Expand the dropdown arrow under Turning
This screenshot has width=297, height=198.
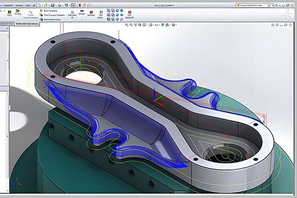point(17,20)
